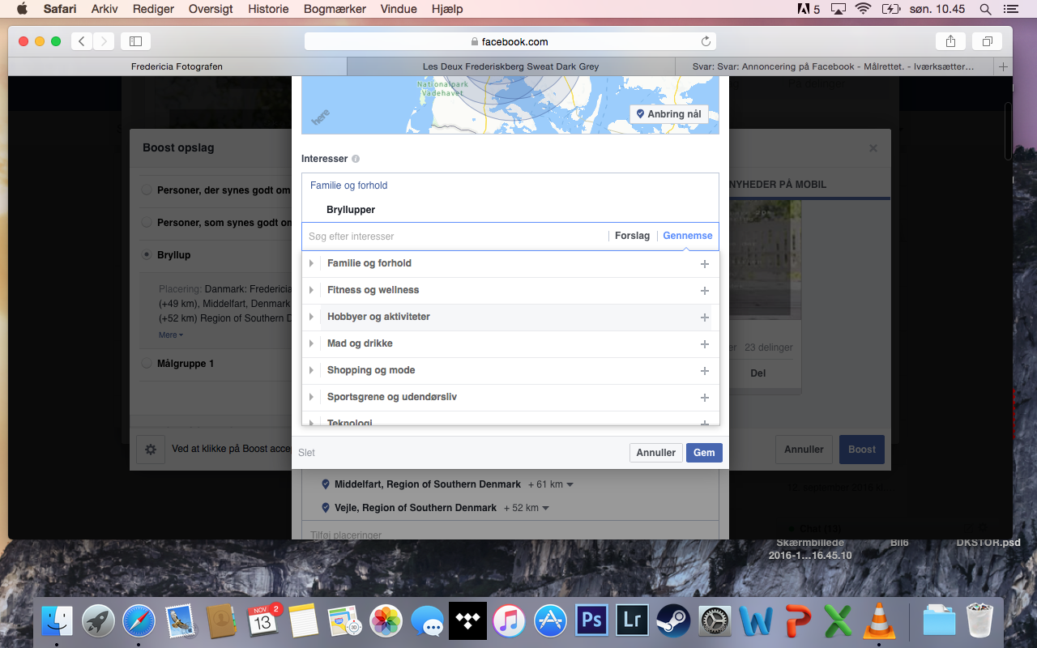Switch to the Fredericia Fotografen tab
Viewport: 1037px width, 648px height.
[177, 66]
